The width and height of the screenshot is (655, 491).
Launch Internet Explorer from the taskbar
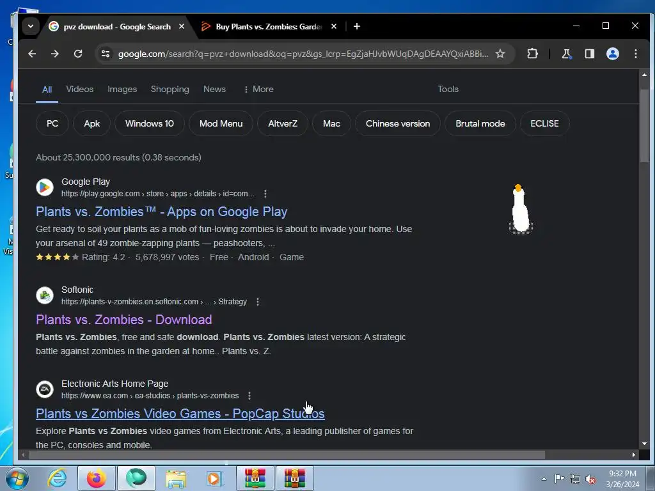point(57,478)
